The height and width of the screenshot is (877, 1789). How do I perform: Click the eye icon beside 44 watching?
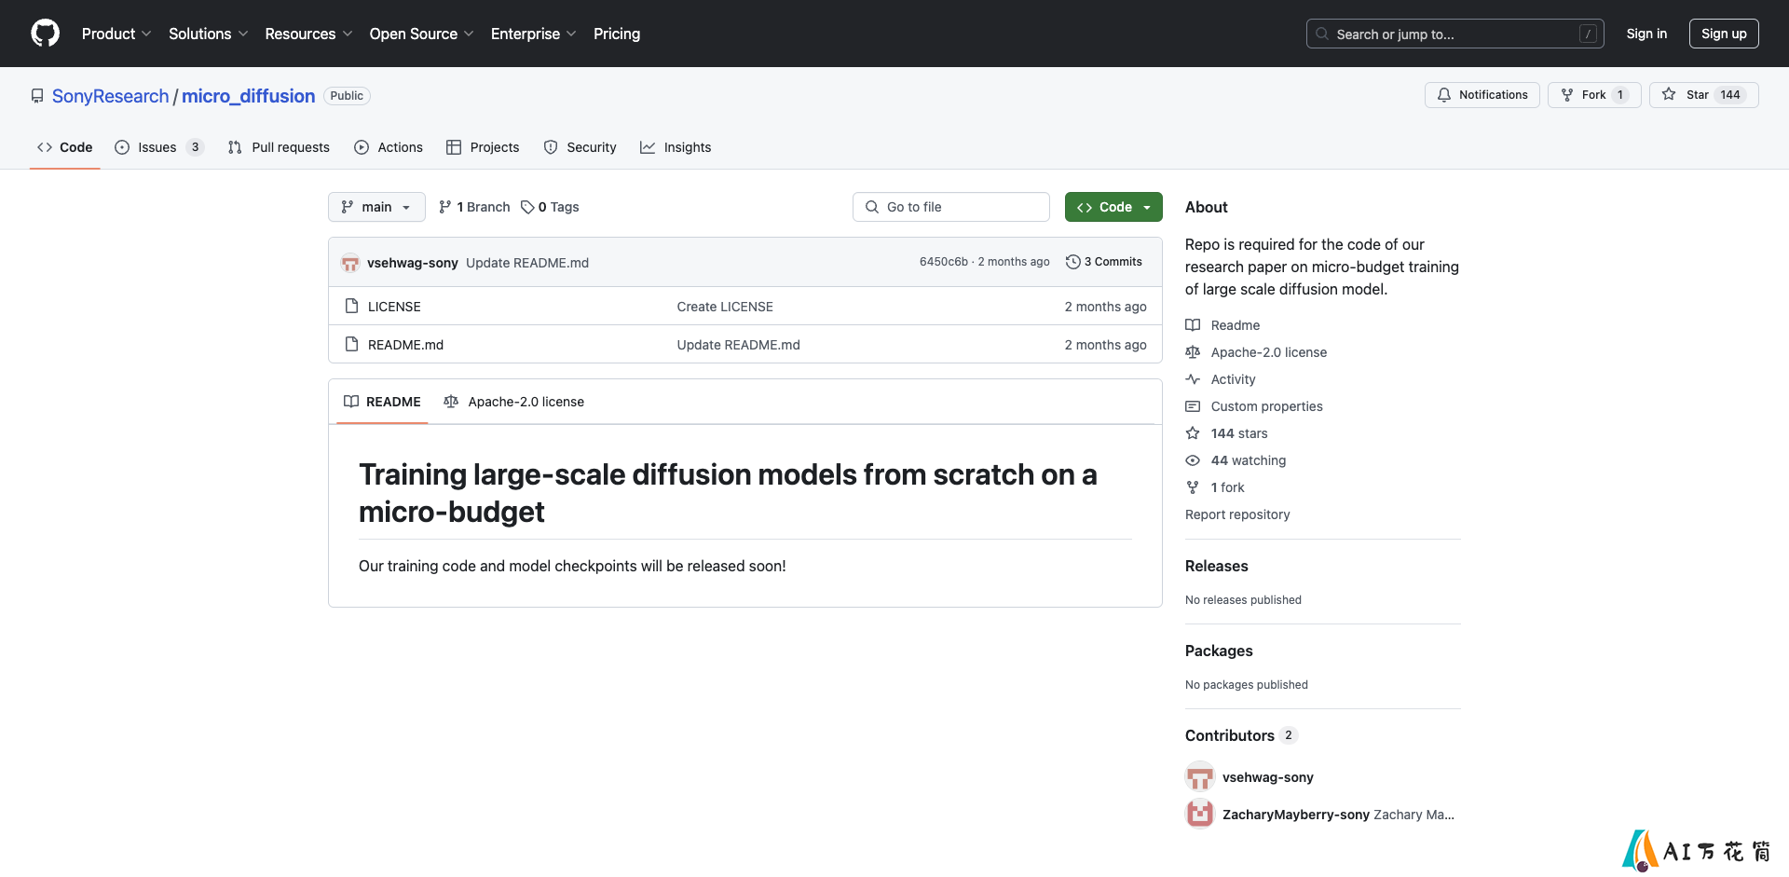coord(1193,460)
